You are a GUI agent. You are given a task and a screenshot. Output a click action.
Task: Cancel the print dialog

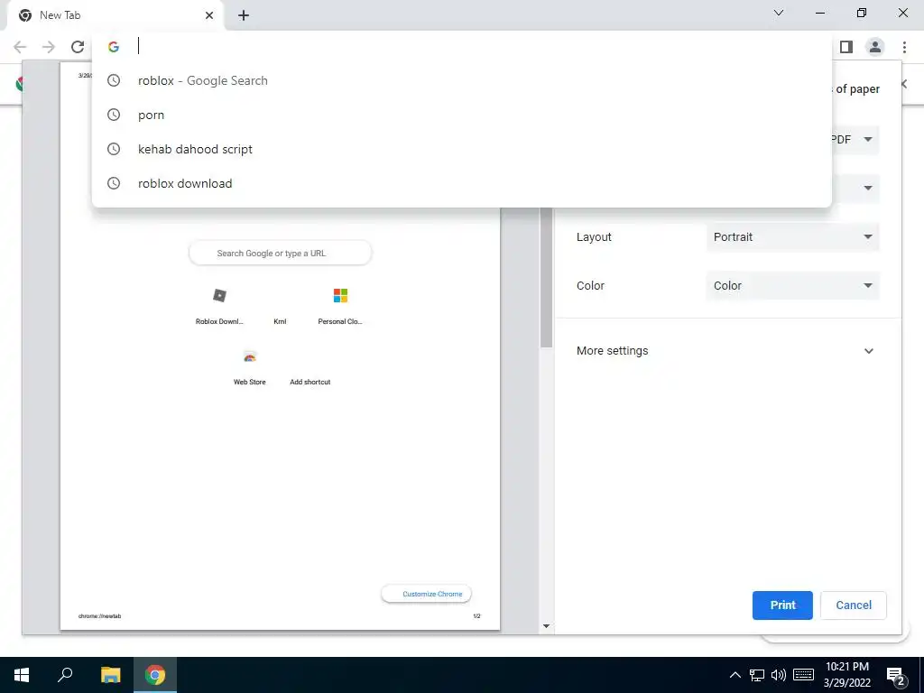pyautogui.click(x=854, y=605)
